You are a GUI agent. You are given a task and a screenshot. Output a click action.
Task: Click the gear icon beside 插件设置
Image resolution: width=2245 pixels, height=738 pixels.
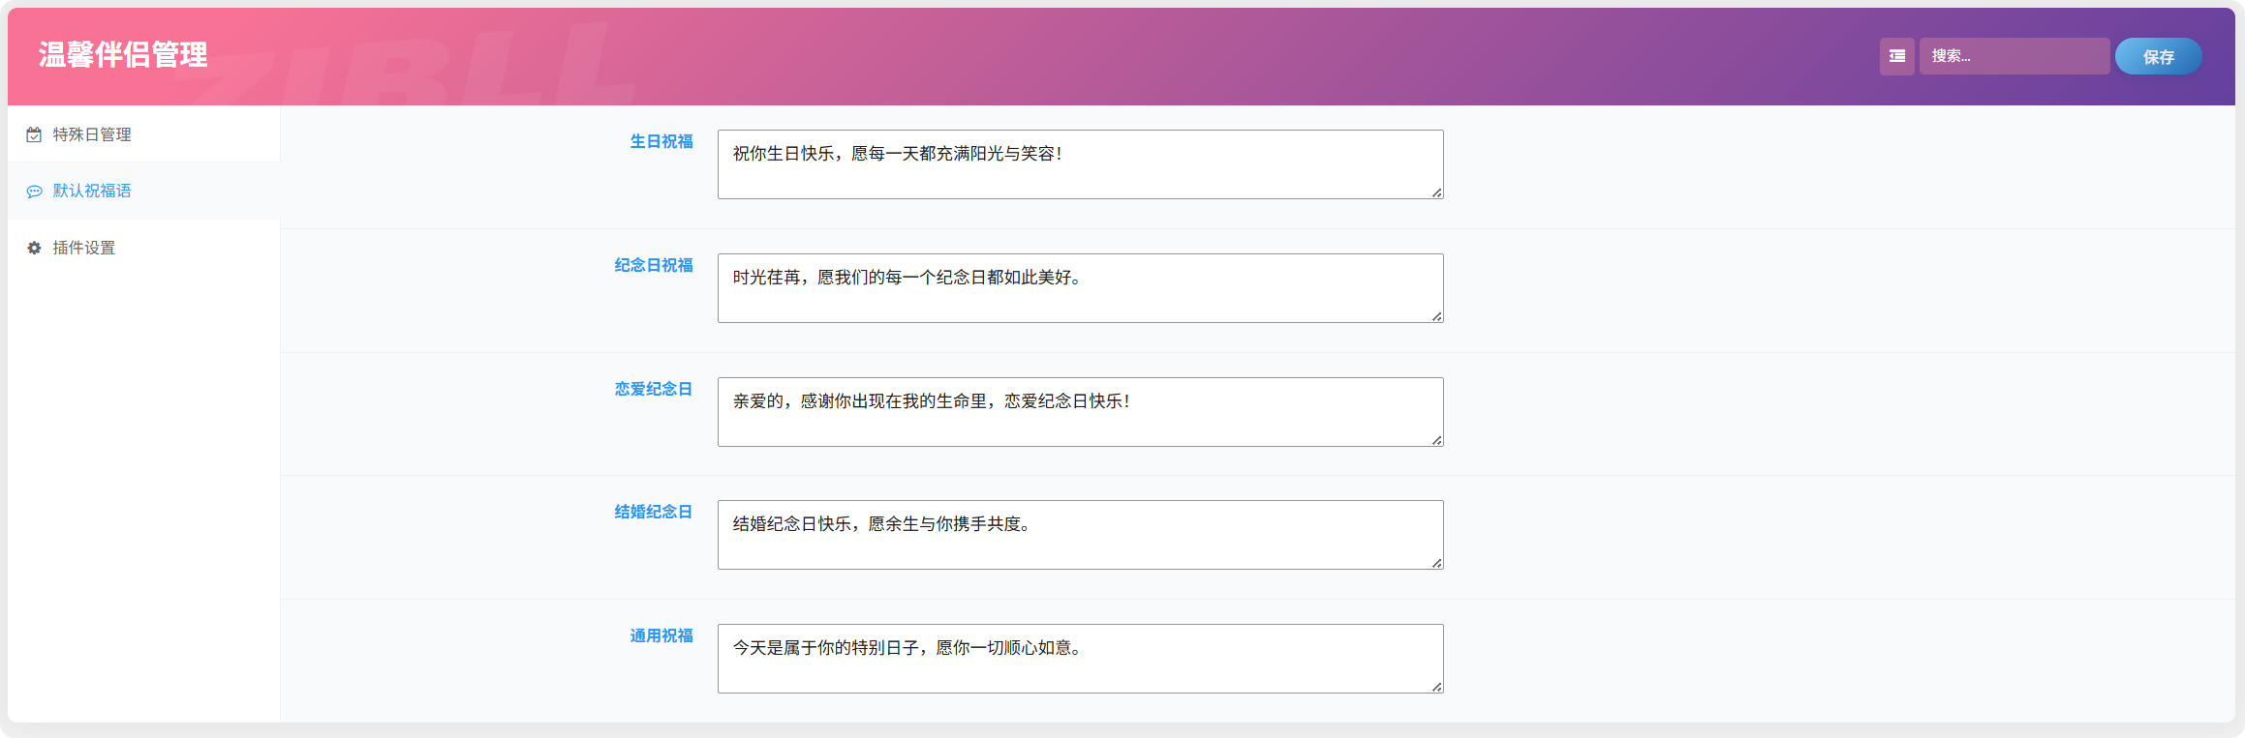pos(34,248)
